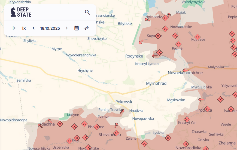Click the Kryvorizhzhia label

tap(20, 2)
